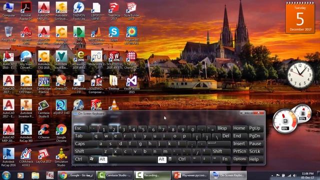Click the space bar on On-Screen Keyboard
The width and height of the screenshot is (320, 180).
[x=132, y=159]
